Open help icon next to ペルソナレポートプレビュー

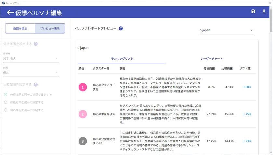[121, 29]
